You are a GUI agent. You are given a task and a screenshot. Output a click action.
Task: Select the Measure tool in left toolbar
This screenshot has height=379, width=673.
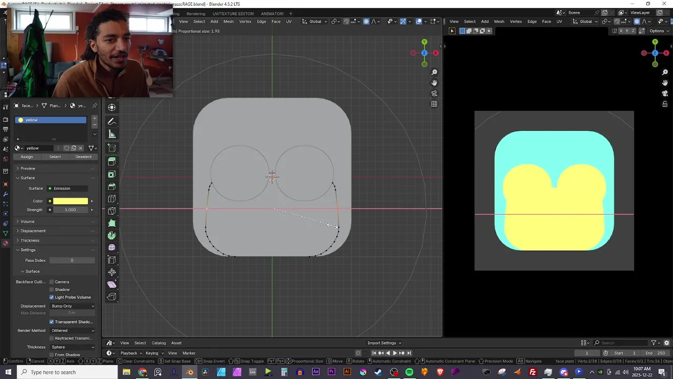coord(112,134)
